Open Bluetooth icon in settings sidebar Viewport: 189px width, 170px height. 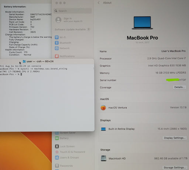click(x=57, y=43)
